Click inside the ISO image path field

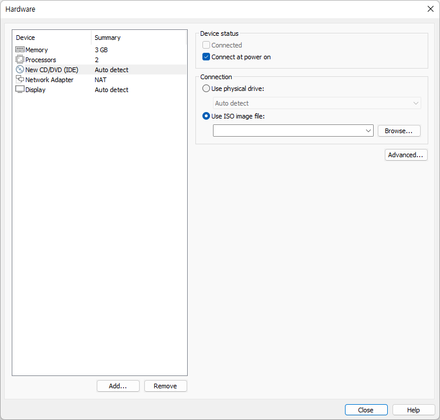[289, 131]
